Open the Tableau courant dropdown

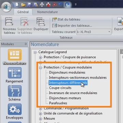pos(94,32)
